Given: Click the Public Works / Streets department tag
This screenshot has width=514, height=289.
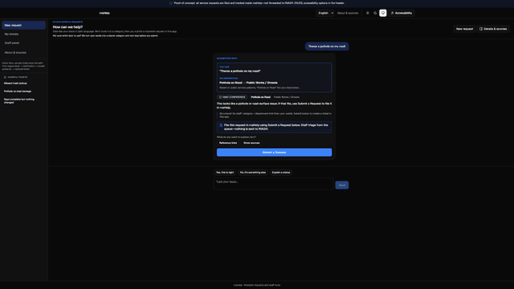Looking at the screenshot, I should pos(287,97).
